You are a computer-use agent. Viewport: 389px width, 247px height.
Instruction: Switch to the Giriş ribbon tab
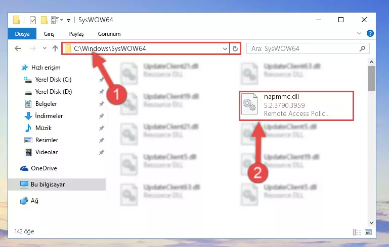pos(49,34)
